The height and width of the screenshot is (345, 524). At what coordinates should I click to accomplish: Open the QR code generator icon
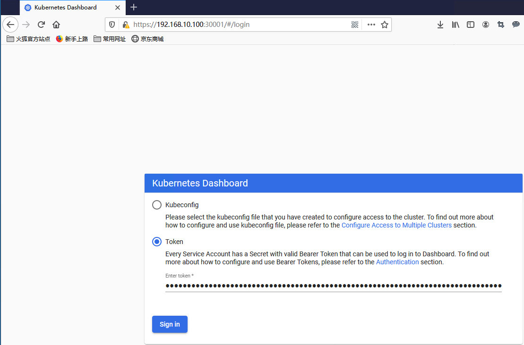coord(354,25)
